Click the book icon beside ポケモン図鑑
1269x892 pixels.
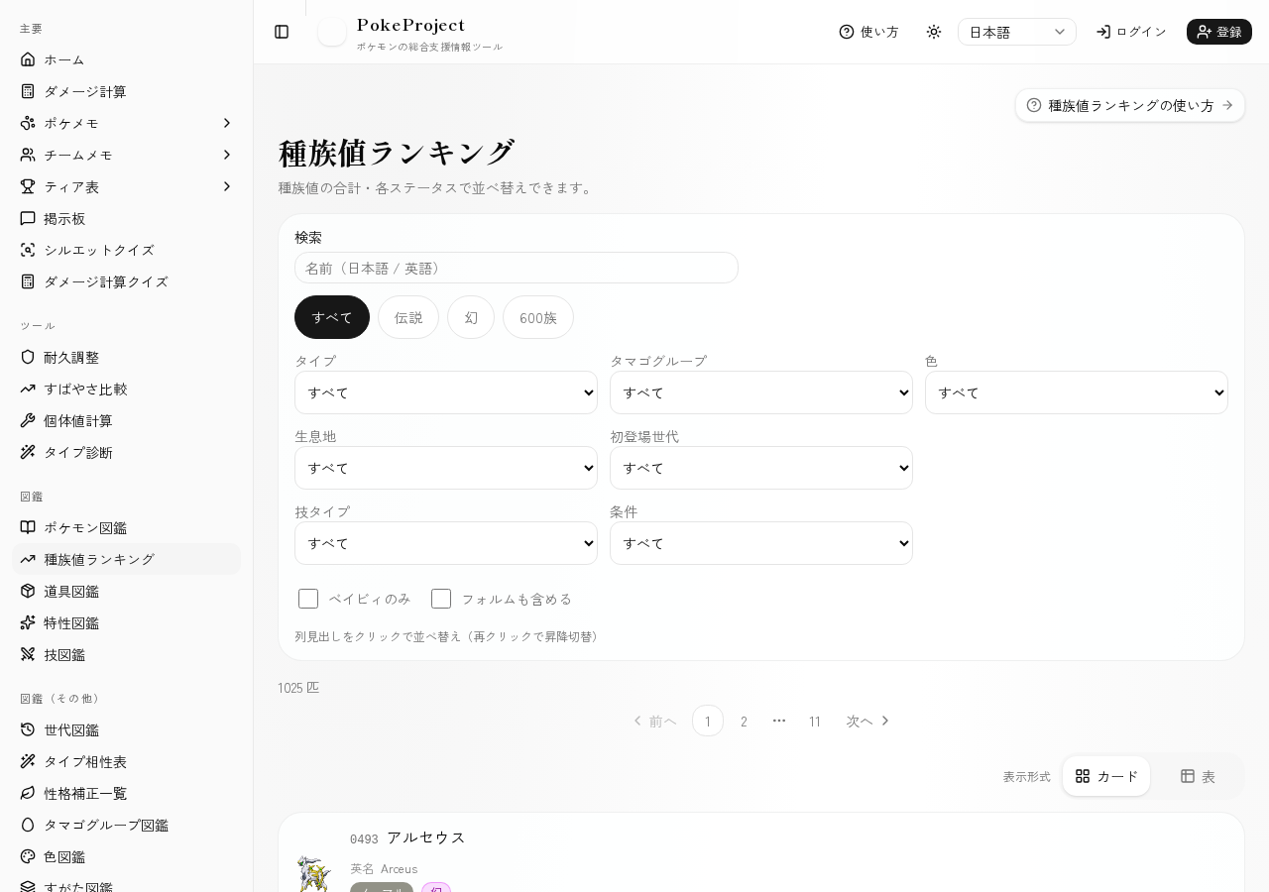click(x=28, y=527)
